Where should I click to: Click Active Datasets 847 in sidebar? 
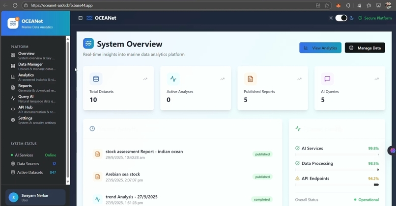point(53,173)
